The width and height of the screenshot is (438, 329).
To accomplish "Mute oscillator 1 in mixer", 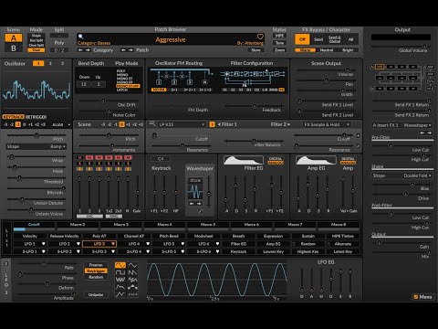I will 79,157.
